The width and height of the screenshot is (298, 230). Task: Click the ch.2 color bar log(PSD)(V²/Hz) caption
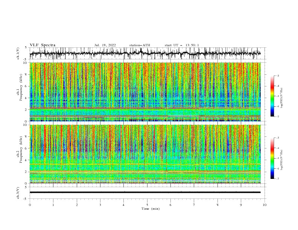click(x=282, y=160)
